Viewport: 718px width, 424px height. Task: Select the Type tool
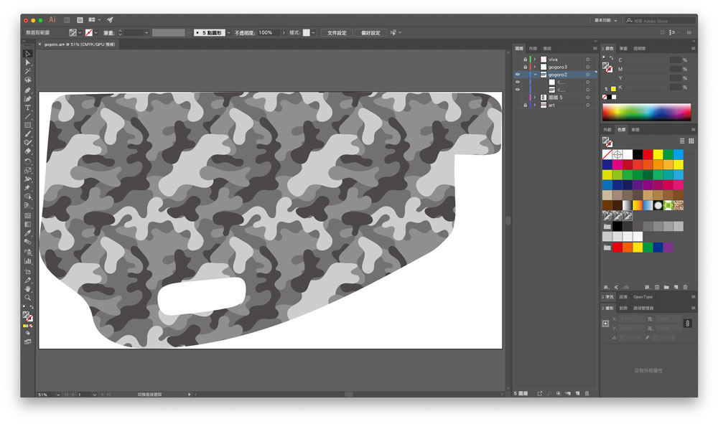click(28, 108)
